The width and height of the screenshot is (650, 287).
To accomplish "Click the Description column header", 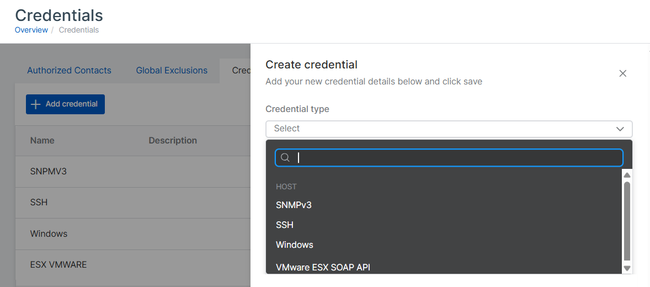I will tap(173, 140).
